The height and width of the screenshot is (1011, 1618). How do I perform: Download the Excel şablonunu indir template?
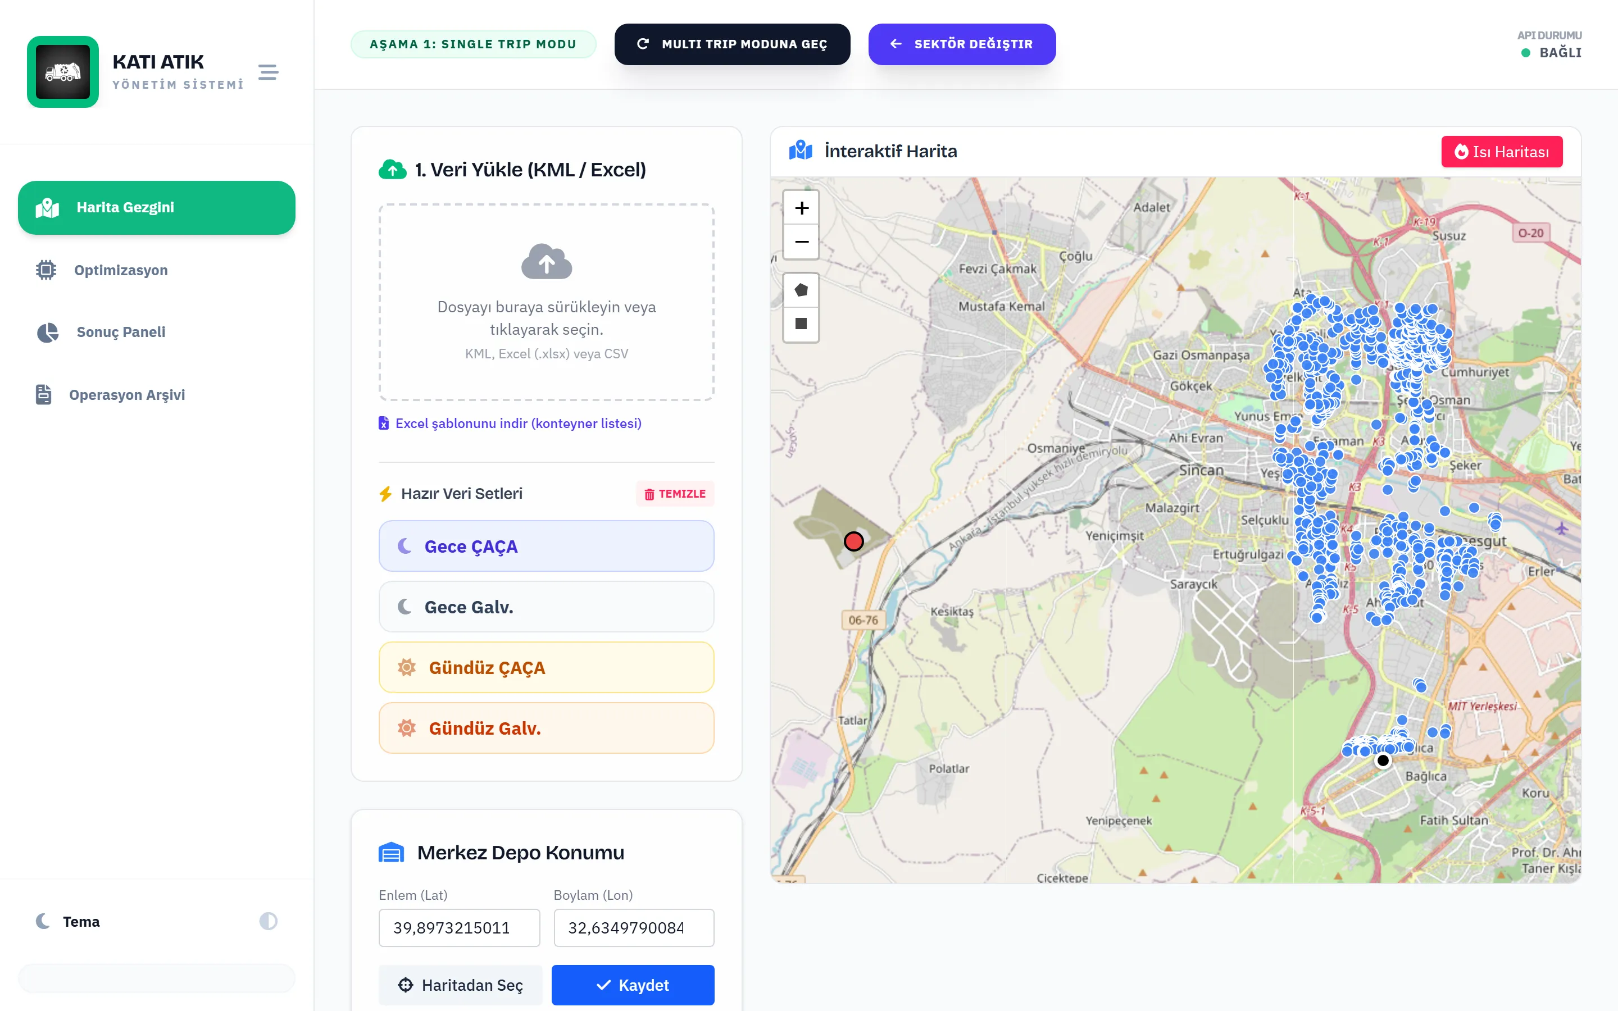click(x=510, y=423)
